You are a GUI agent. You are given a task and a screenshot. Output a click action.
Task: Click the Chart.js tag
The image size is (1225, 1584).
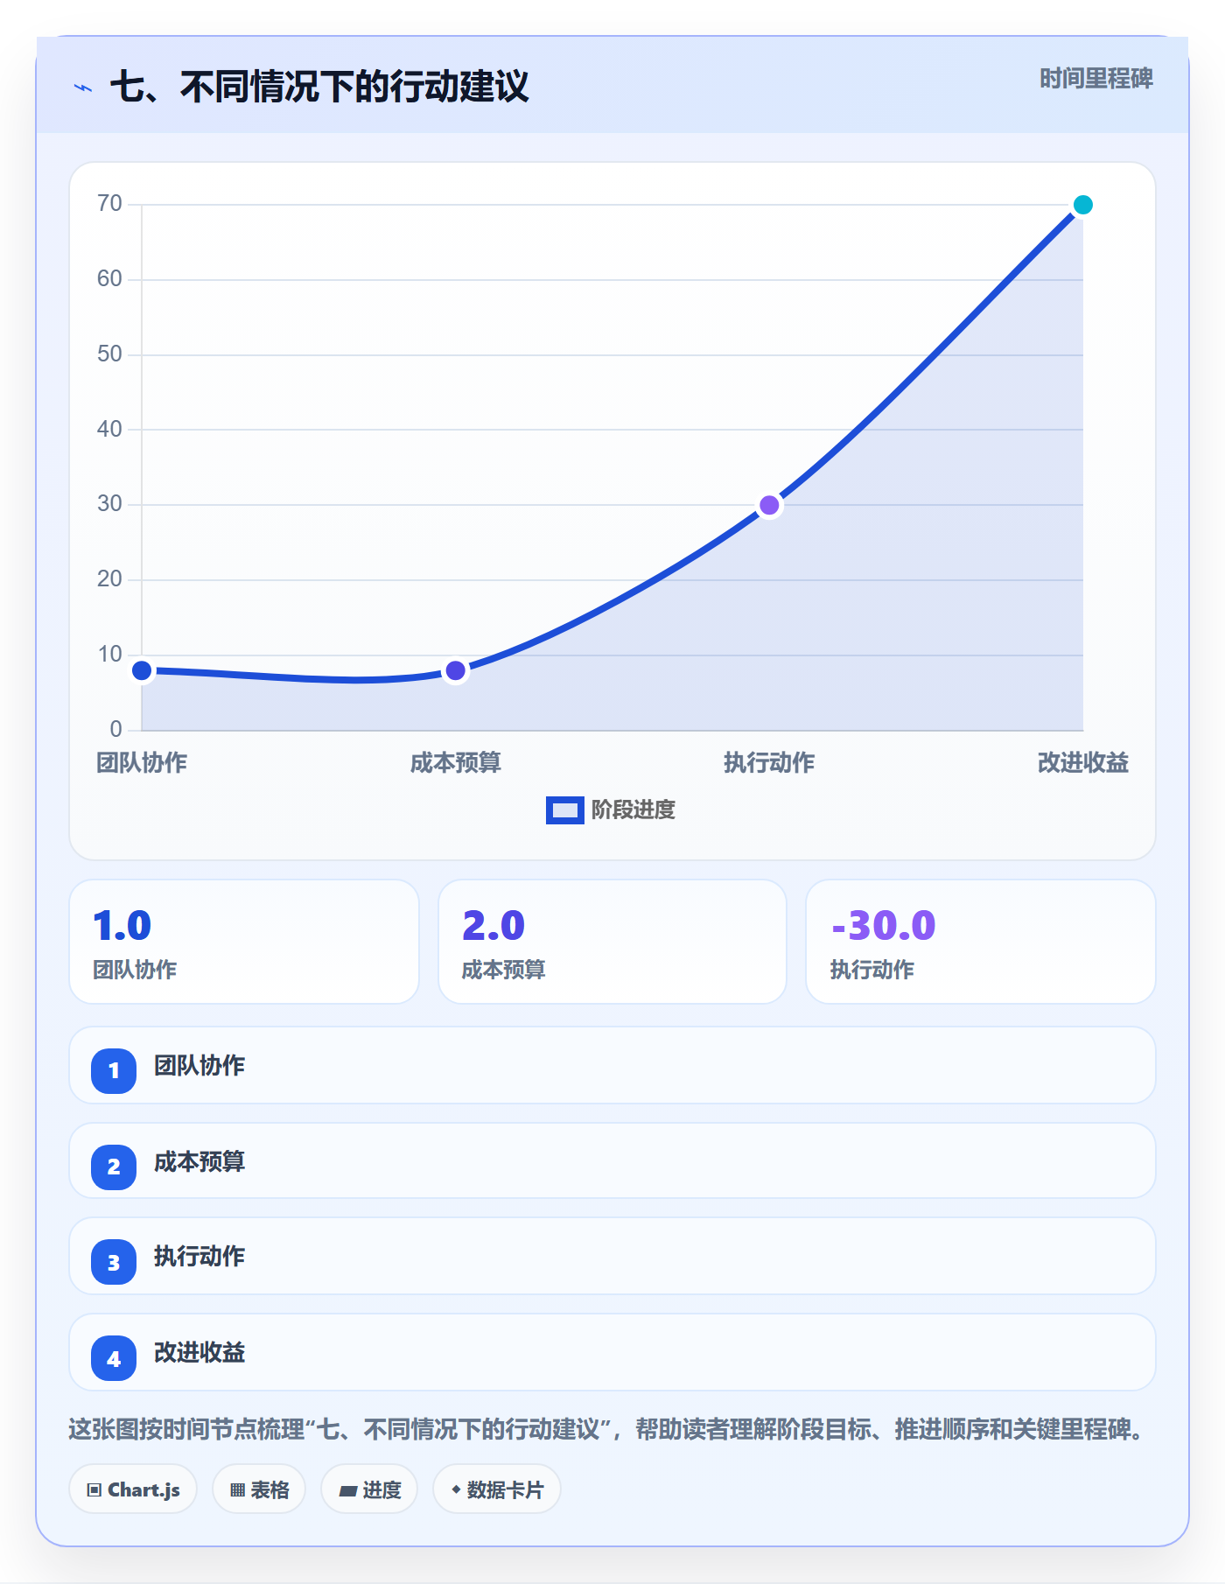[133, 1489]
